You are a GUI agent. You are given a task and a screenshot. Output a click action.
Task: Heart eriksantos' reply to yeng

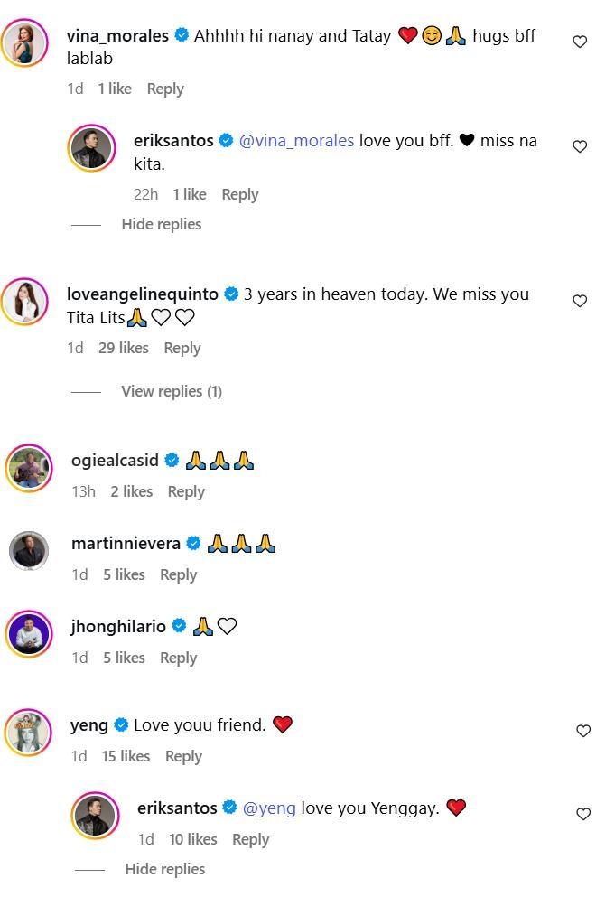coord(583,814)
